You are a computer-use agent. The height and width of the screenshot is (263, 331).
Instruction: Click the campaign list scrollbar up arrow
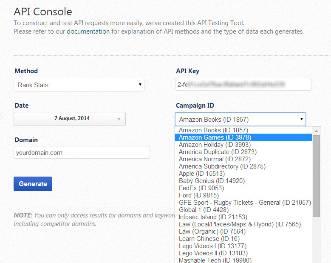(316, 131)
